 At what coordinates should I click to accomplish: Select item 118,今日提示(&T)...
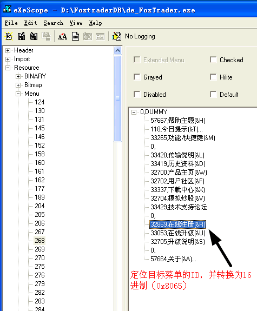(176, 129)
